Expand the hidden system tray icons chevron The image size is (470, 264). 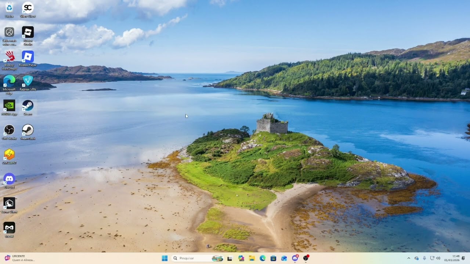[x=409, y=258]
